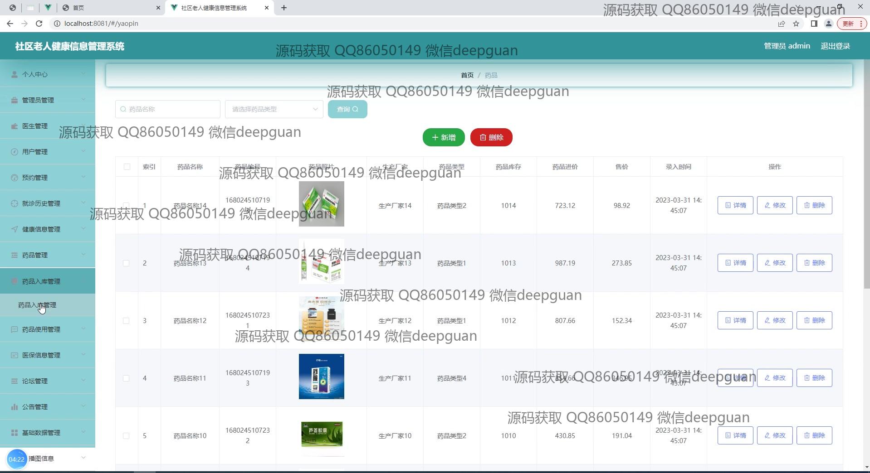The height and width of the screenshot is (473, 870).
Task: Switch to the 首页 browser tab
Action: pos(109,8)
